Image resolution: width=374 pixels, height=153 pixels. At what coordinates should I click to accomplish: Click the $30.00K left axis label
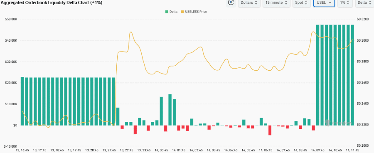[11, 62]
